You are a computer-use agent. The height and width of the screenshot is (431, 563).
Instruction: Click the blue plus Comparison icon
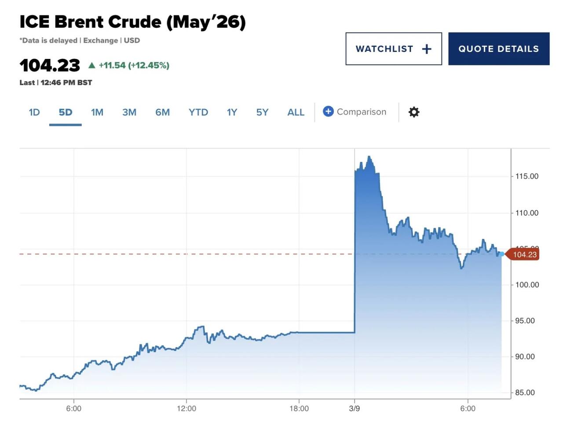click(x=328, y=112)
